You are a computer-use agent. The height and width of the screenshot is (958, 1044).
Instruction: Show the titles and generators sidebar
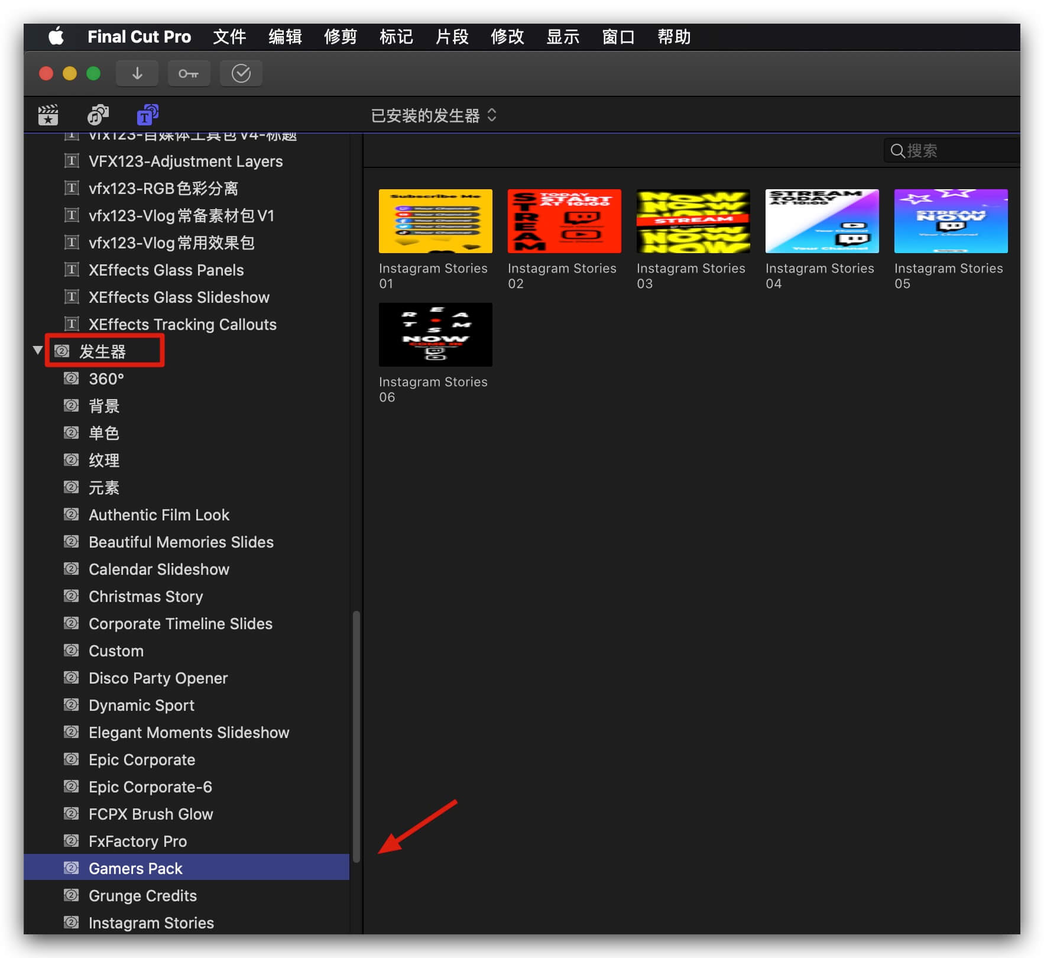pos(147,115)
